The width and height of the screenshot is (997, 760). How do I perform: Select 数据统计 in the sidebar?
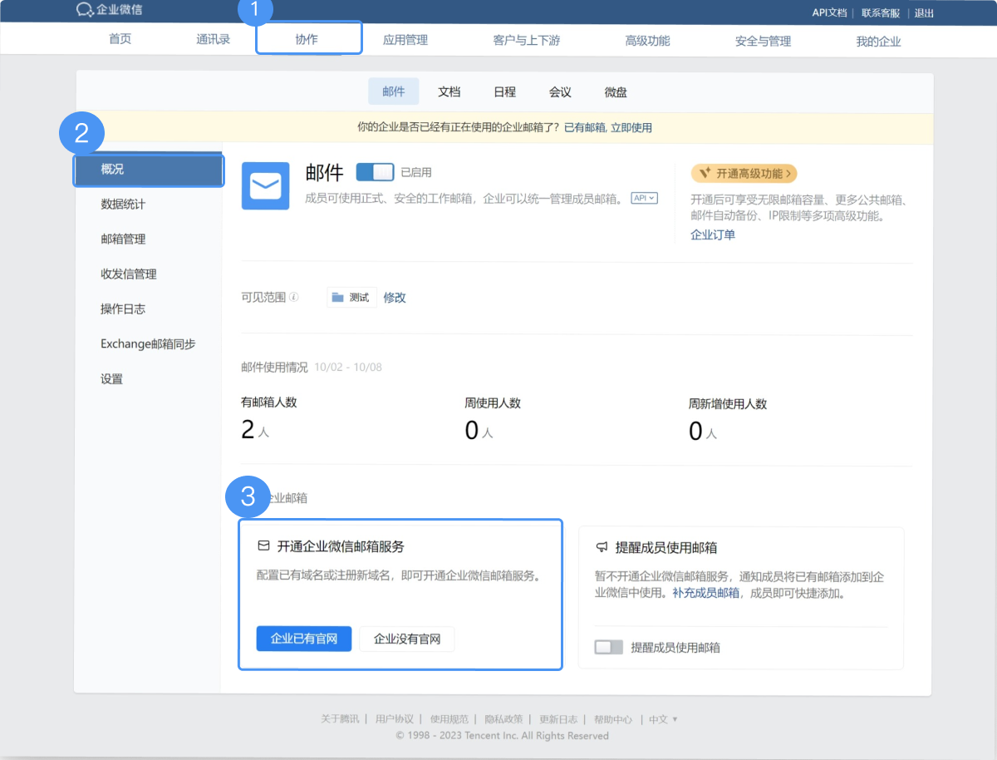[x=123, y=204]
